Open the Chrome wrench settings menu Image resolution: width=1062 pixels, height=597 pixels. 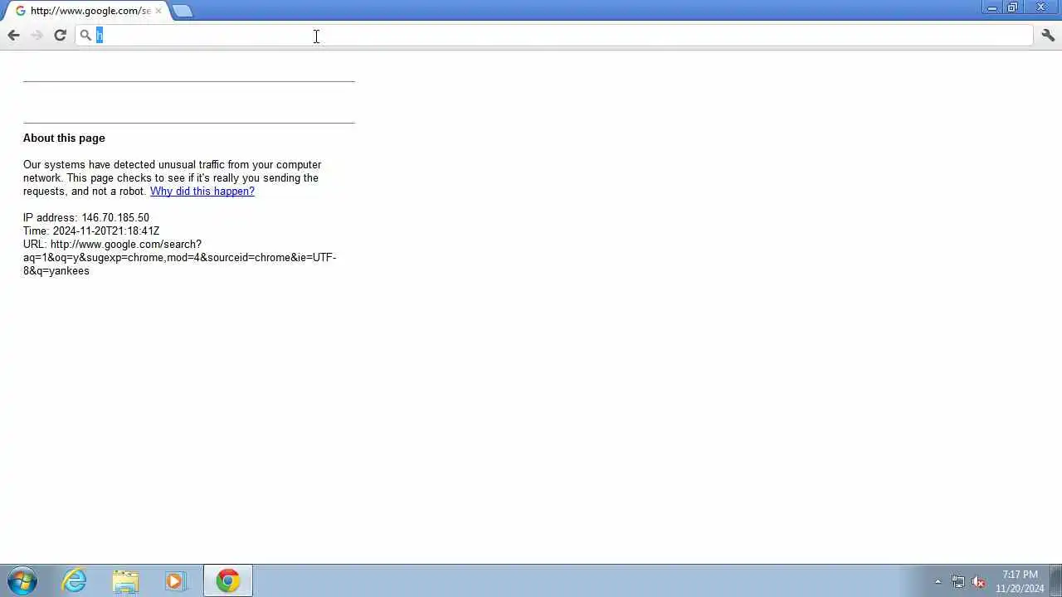(x=1048, y=35)
